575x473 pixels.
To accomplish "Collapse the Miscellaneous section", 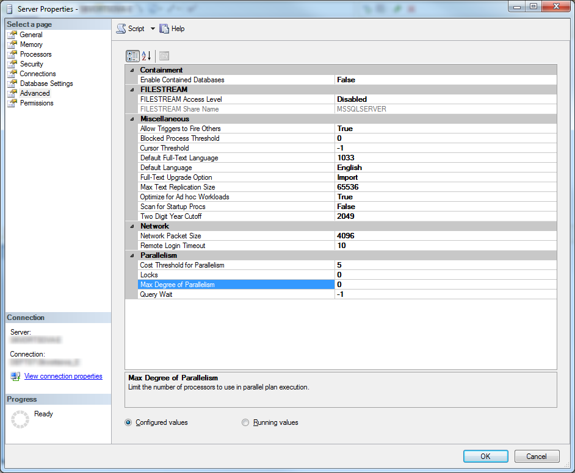I will click(132, 119).
